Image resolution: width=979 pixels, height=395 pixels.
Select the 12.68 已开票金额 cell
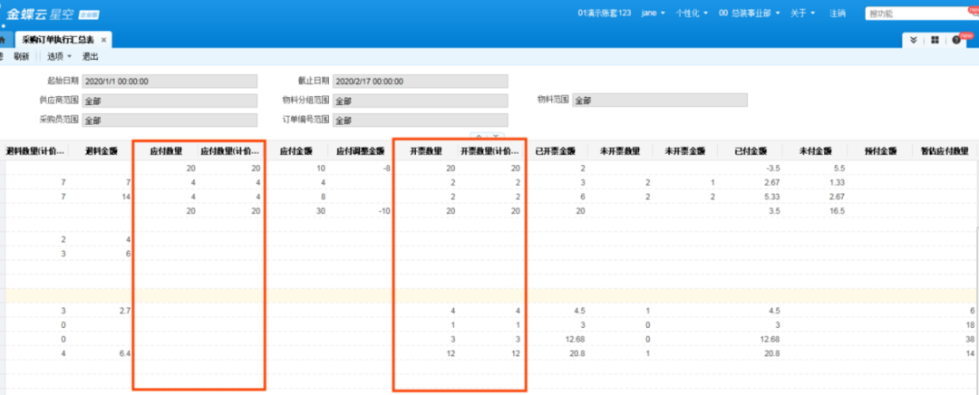coord(555,340)
